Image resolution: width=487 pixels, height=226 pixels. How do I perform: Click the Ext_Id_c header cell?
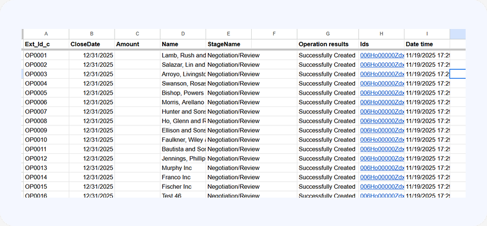[46, 44]
